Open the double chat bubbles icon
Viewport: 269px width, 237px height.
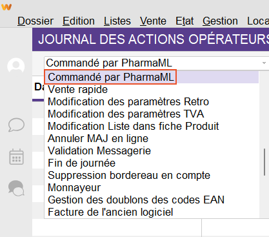pyautogui.click(x=16, y=188)
